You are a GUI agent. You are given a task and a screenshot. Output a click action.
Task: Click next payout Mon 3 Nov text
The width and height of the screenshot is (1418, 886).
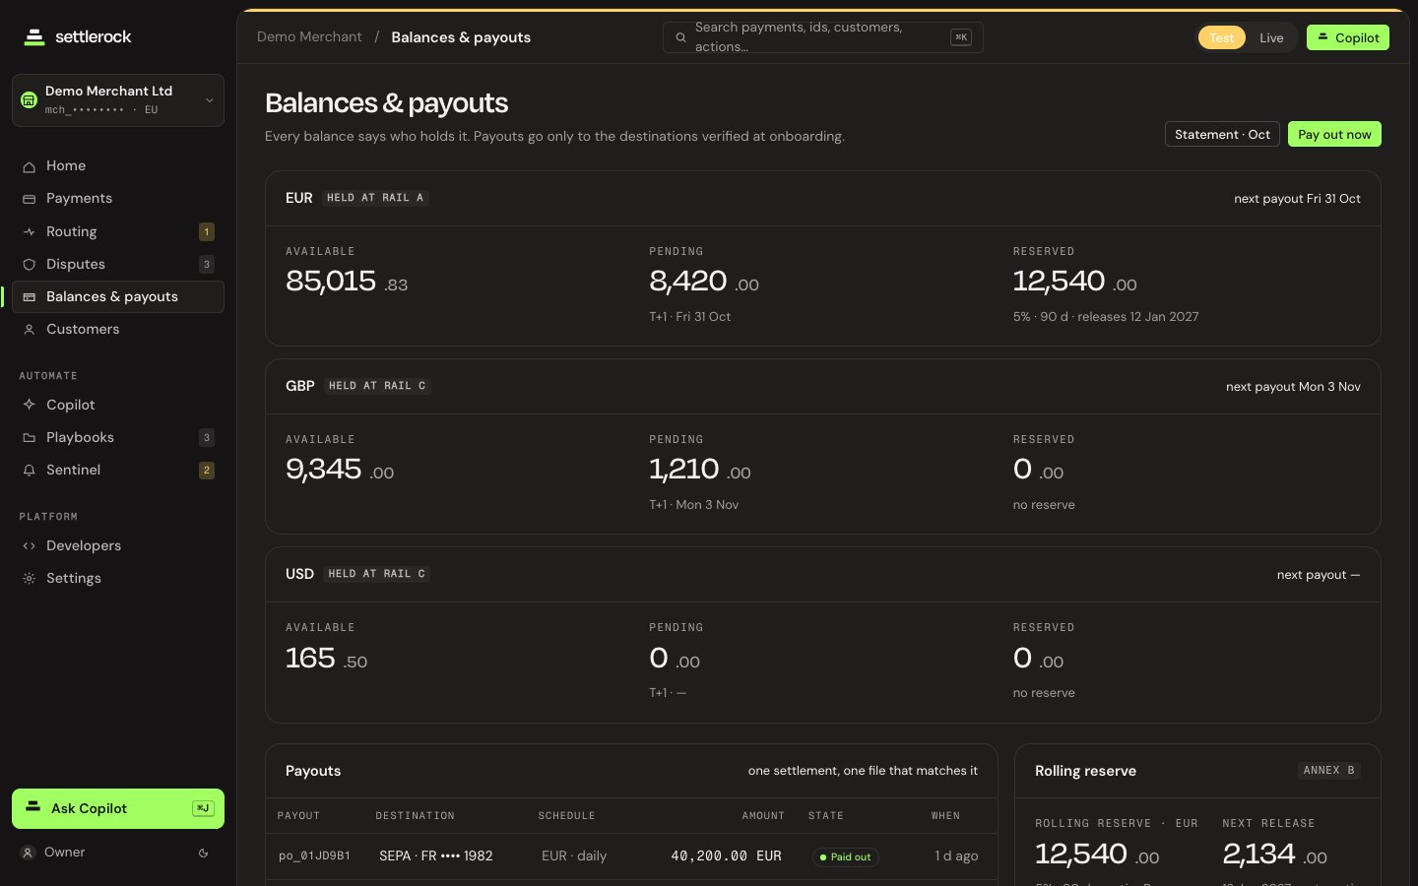tap(1293, 387)
